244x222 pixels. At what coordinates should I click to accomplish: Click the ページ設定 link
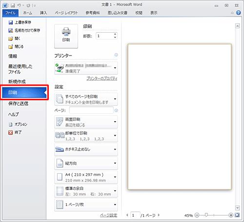tap(109, 215)
